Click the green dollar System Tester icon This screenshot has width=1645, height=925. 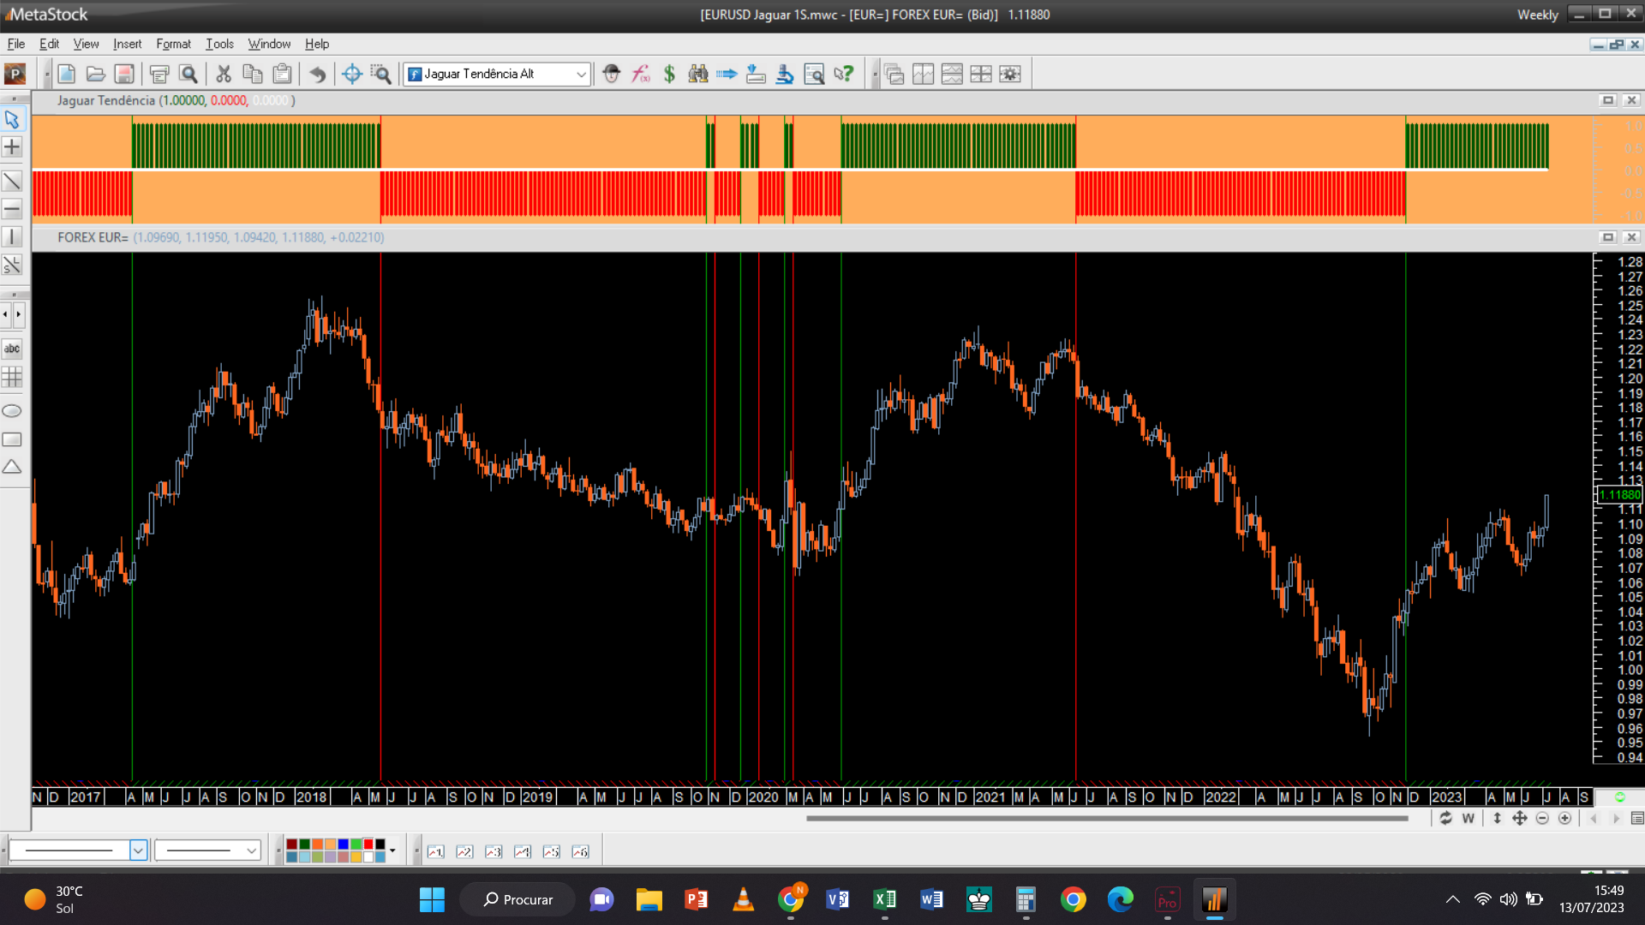click(669, 75)
